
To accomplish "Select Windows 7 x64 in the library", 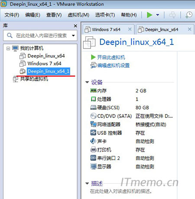I will click(44, 63).
